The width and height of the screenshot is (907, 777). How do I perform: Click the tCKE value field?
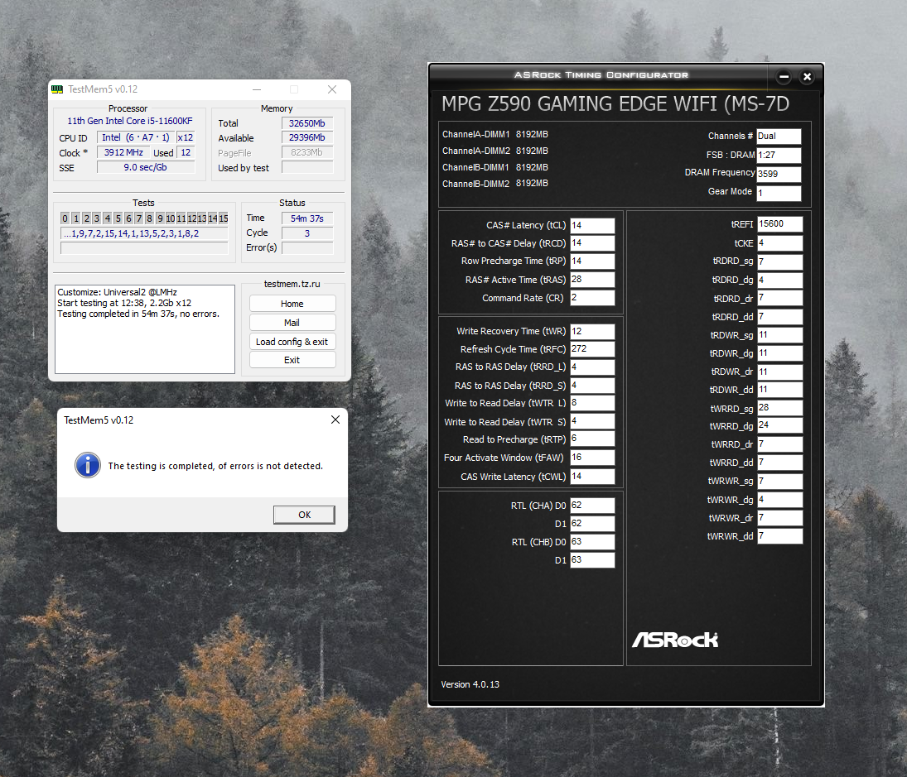tap(779, 243)
